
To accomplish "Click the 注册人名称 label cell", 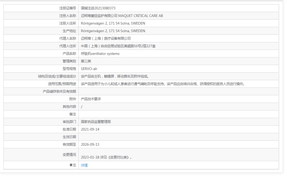I will pos(41,16).
